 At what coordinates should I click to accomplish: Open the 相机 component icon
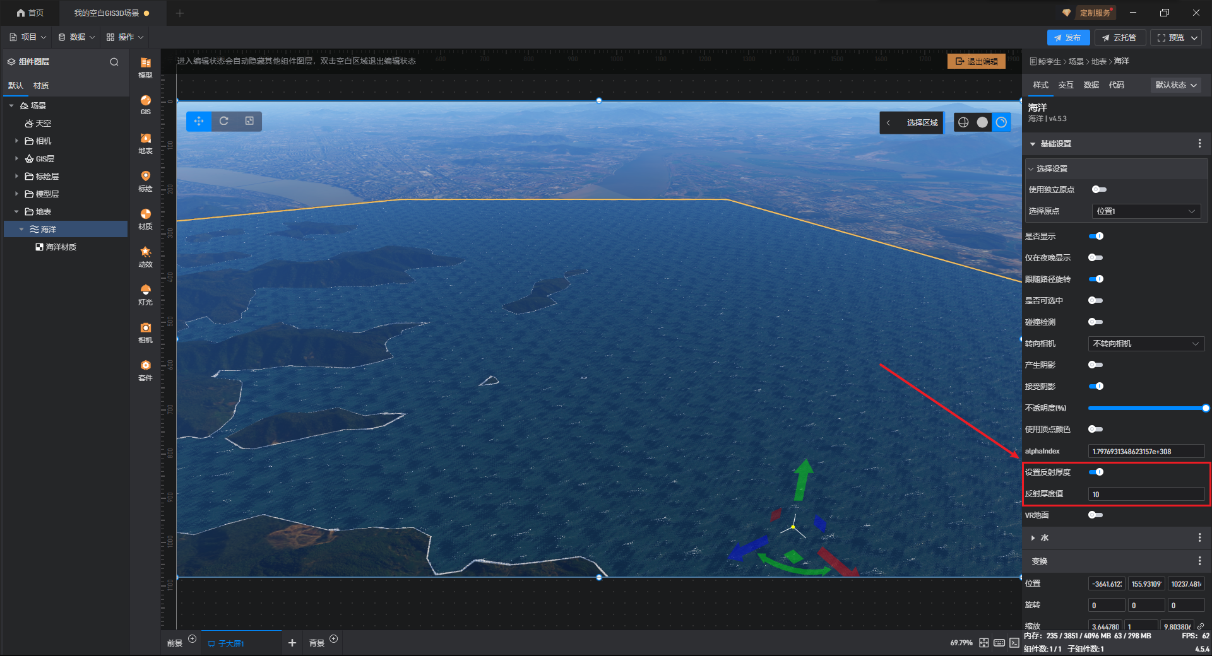tap(145, 332)
